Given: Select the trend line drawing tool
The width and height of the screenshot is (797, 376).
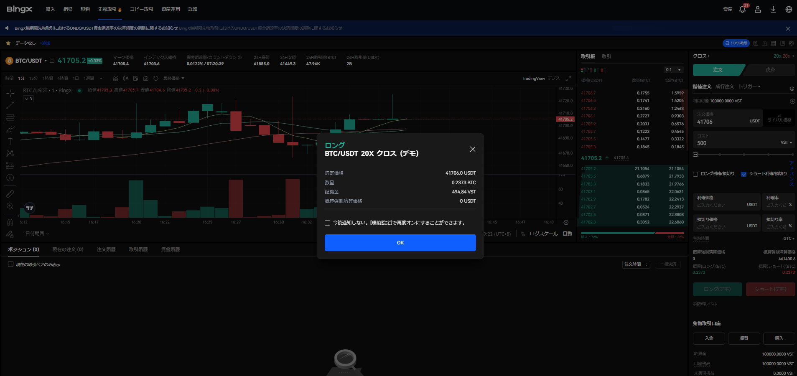Looking at the screenshot, I should pyautogui.click(x=10, y=105).
